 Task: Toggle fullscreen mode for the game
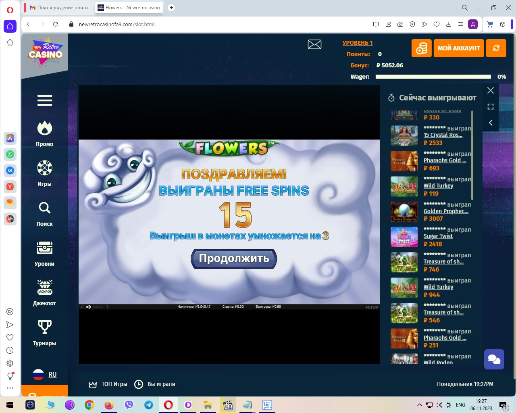coord(491,107)
